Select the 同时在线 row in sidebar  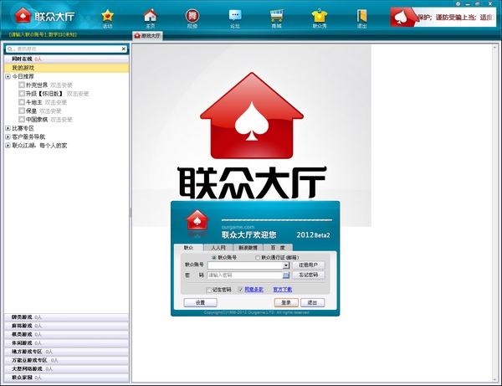[67, 59]
